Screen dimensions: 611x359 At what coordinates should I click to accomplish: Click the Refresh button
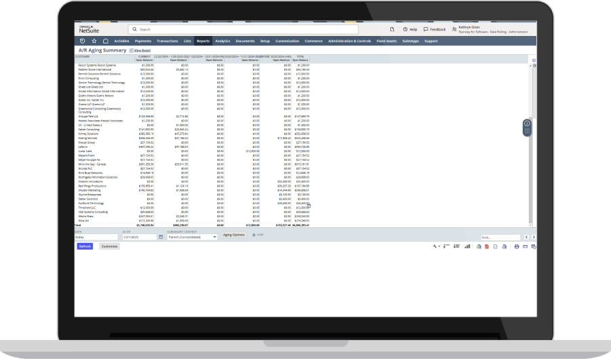(85, 246)
